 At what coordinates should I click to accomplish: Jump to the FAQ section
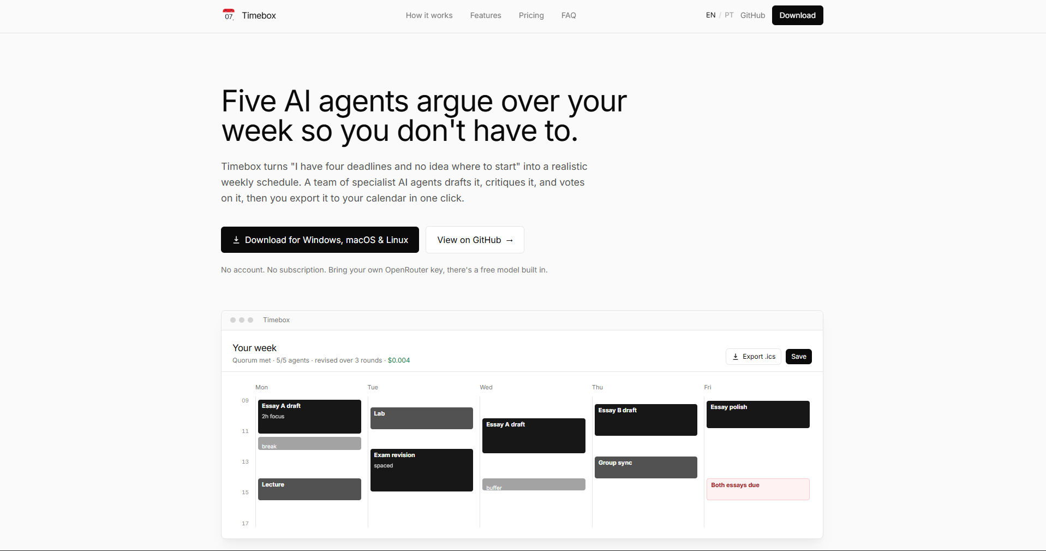coord(569,15)
